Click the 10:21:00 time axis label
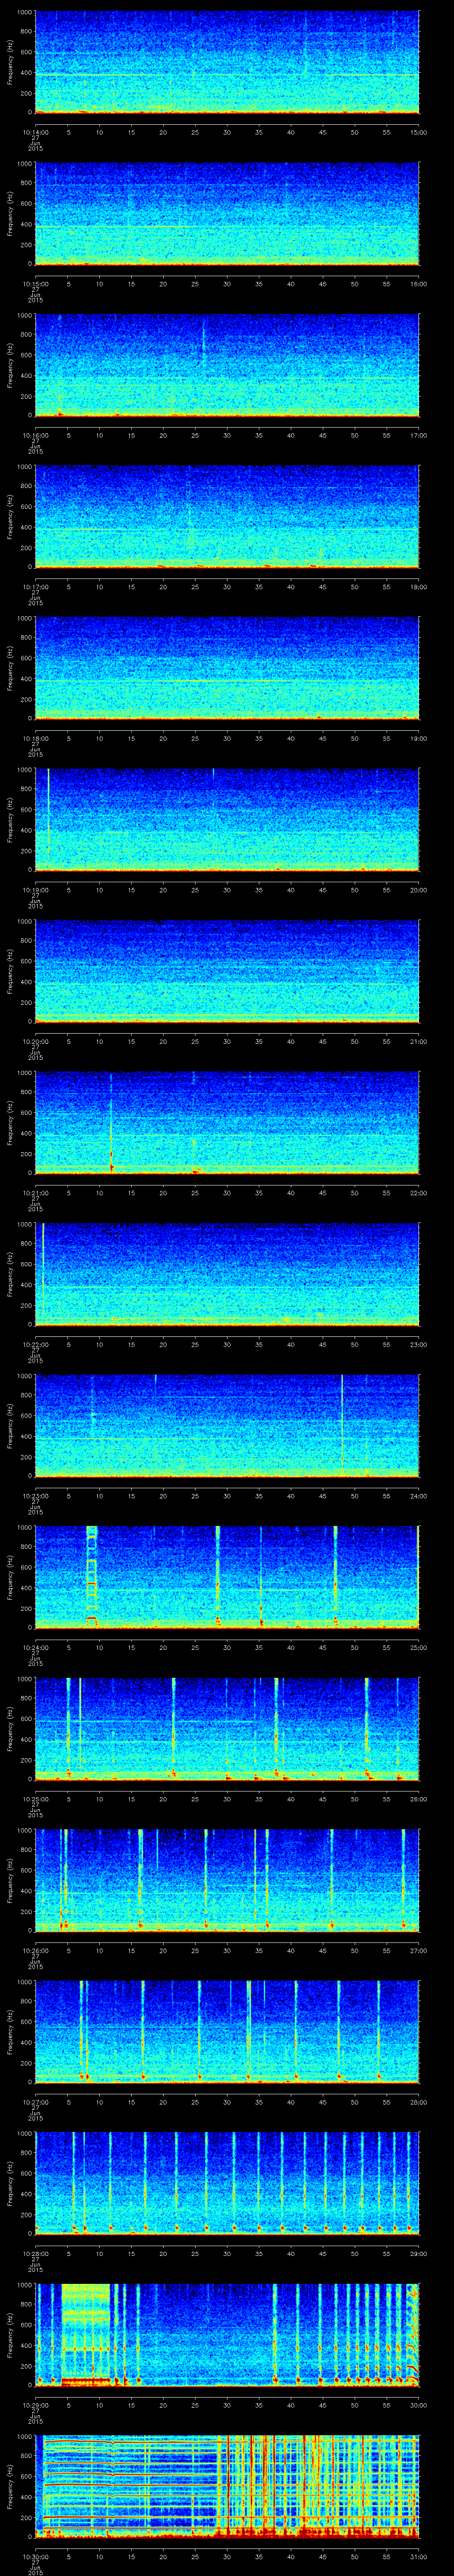 pyautogui.click(x=35, y=1193)
